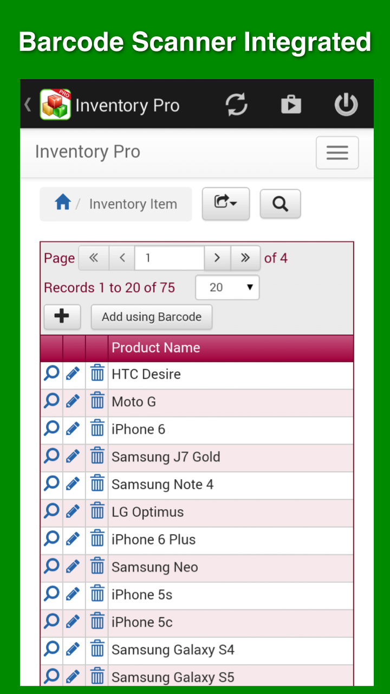Delete the Moto G record

(x=97, y=401)
